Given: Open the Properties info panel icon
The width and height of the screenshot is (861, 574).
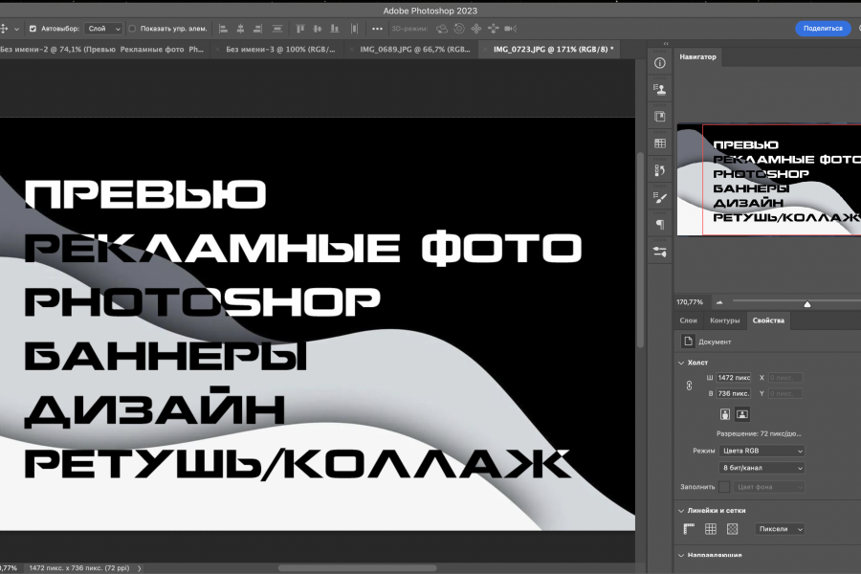Looking at the screenshot, I should (x=659, y=62).
